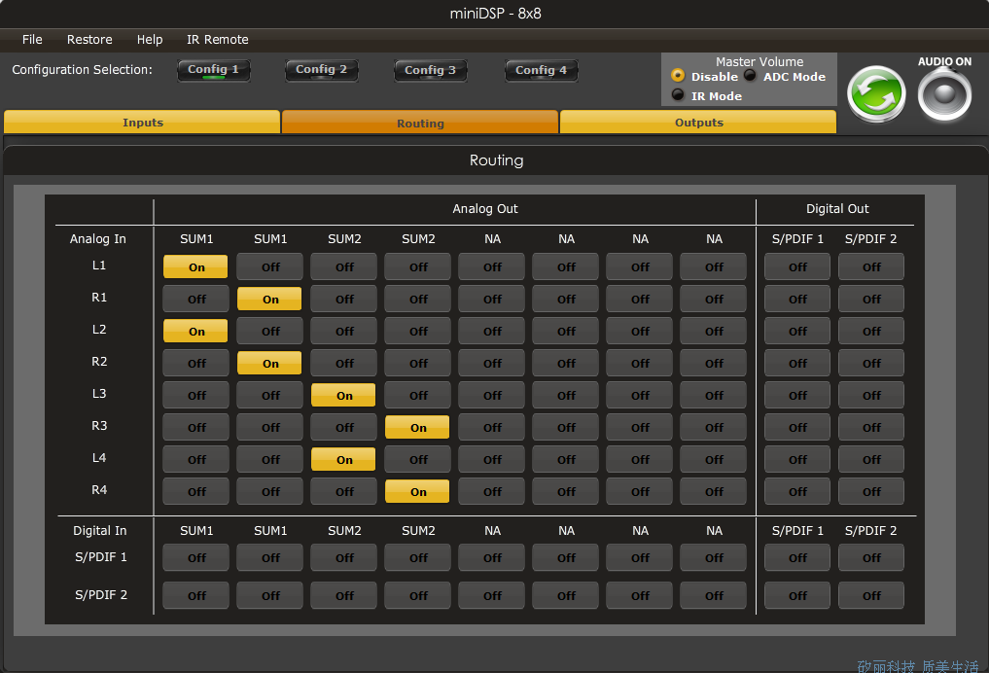
Task: Enable S/PDIF 1 input to first SUM2
Action: pos(343,557)
